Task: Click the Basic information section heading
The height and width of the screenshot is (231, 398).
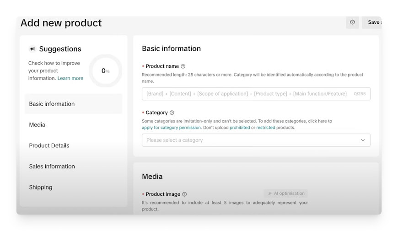Action: [172, 48]
